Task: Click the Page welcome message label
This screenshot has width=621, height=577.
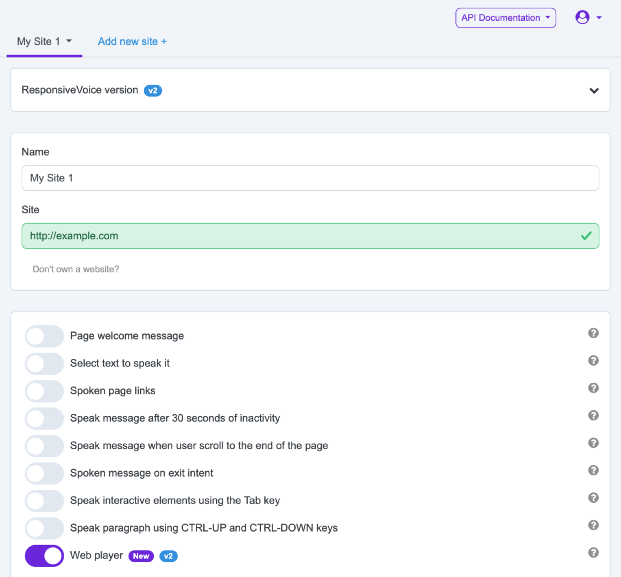Action: tap(127, 336)
